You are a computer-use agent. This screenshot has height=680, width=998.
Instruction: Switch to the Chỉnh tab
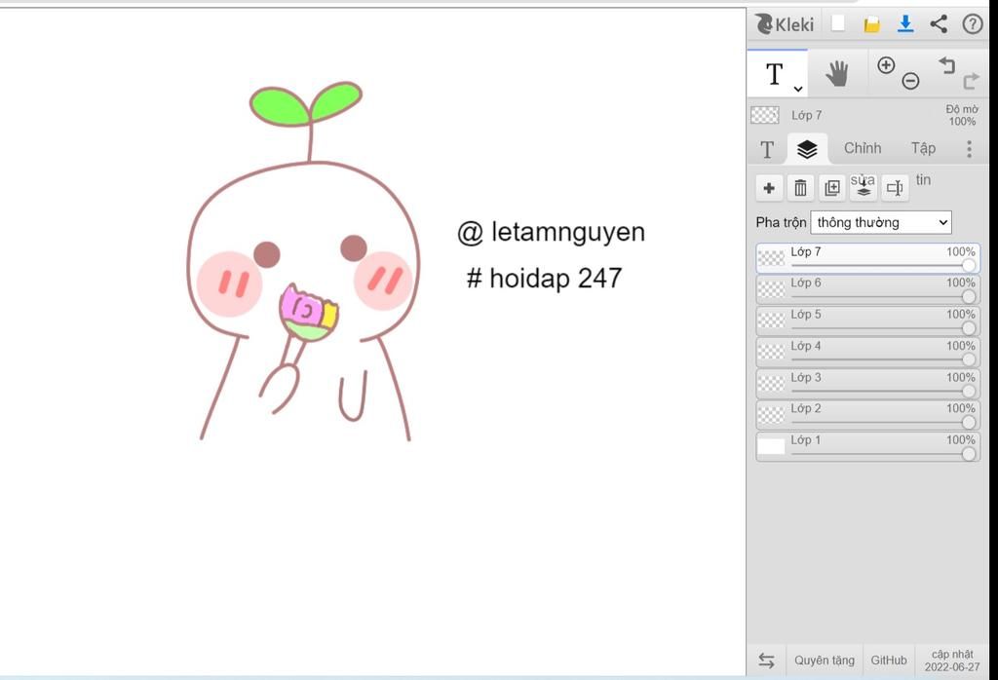tap(863, 148)
